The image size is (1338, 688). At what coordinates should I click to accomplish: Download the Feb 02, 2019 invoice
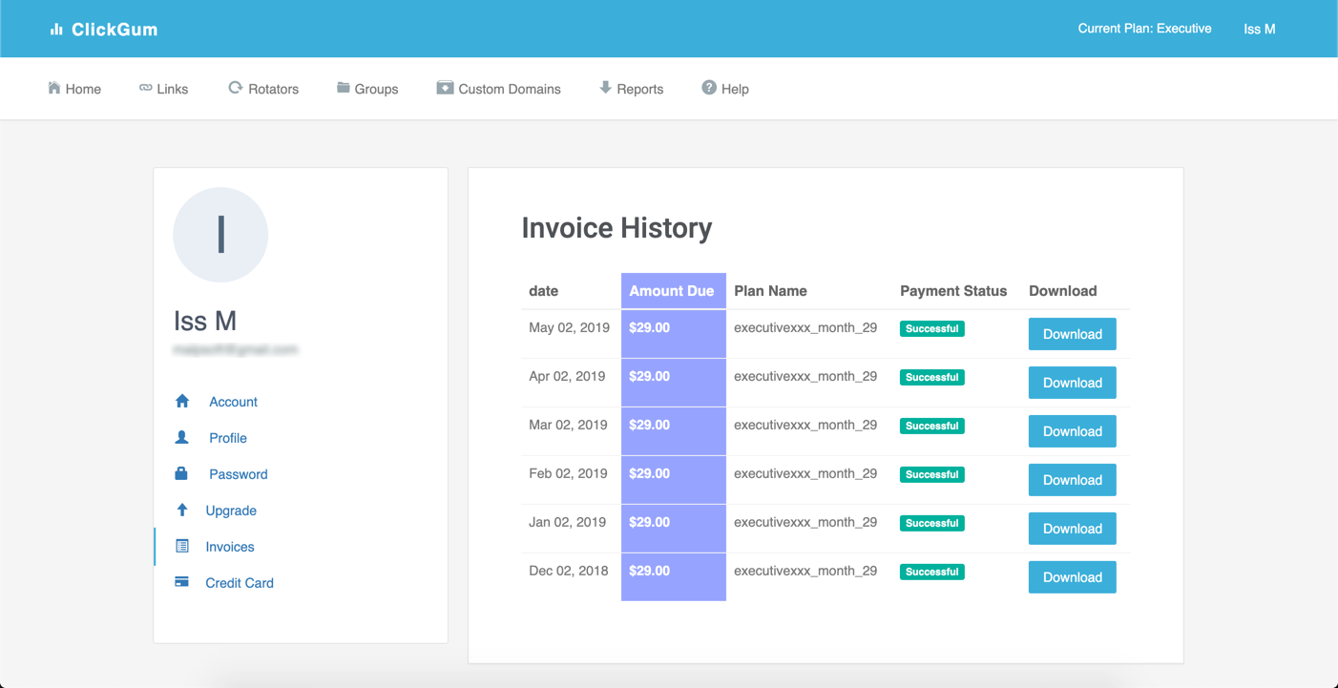pos(1072,480)
